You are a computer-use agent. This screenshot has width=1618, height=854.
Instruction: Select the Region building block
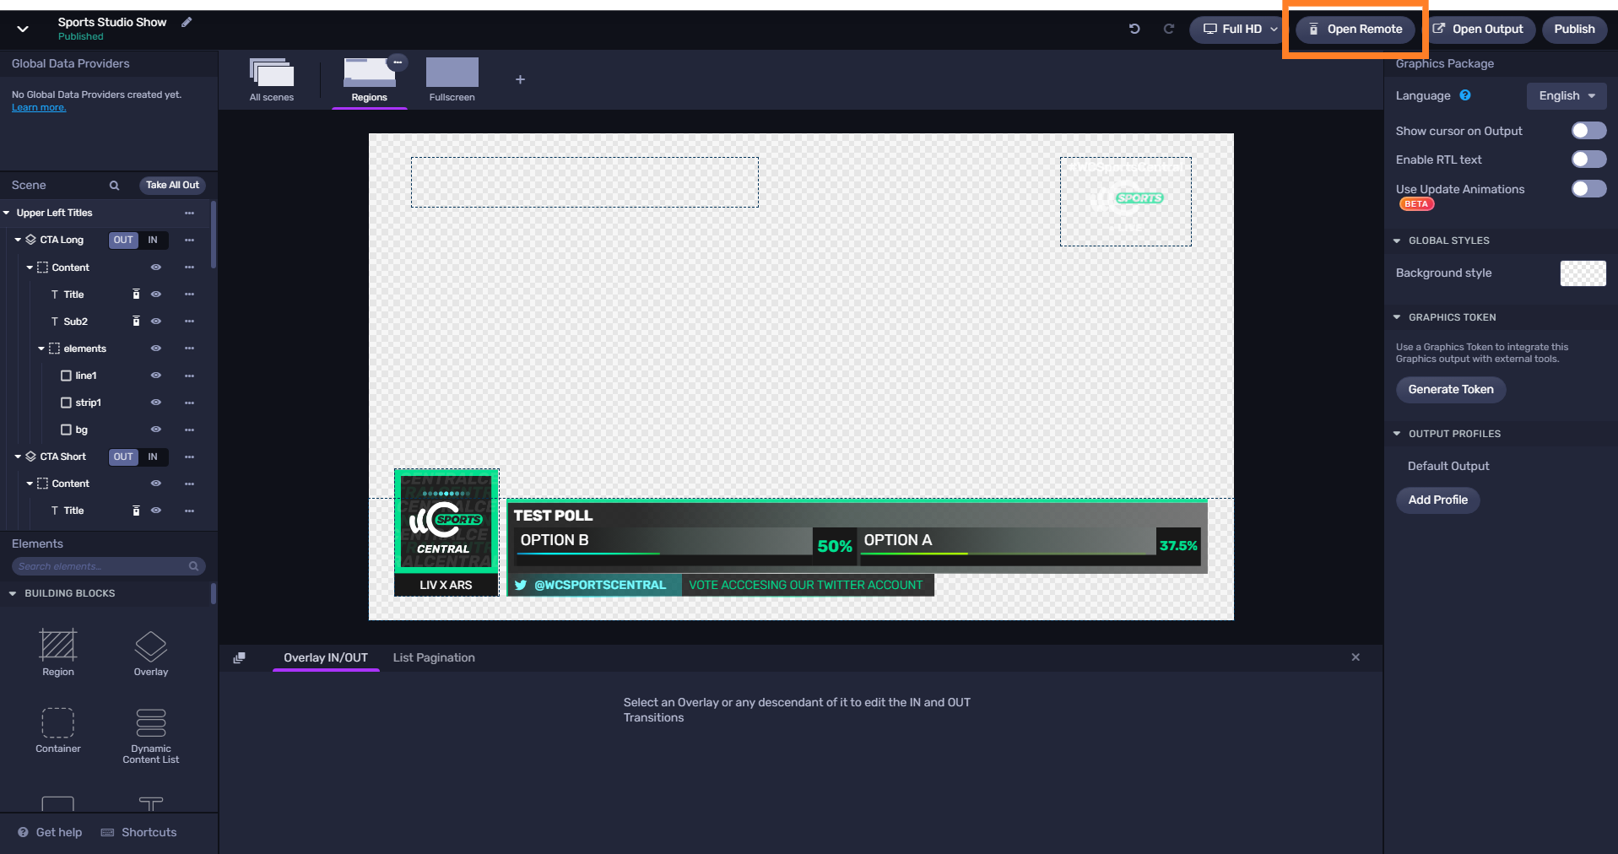tap(58, 653)
